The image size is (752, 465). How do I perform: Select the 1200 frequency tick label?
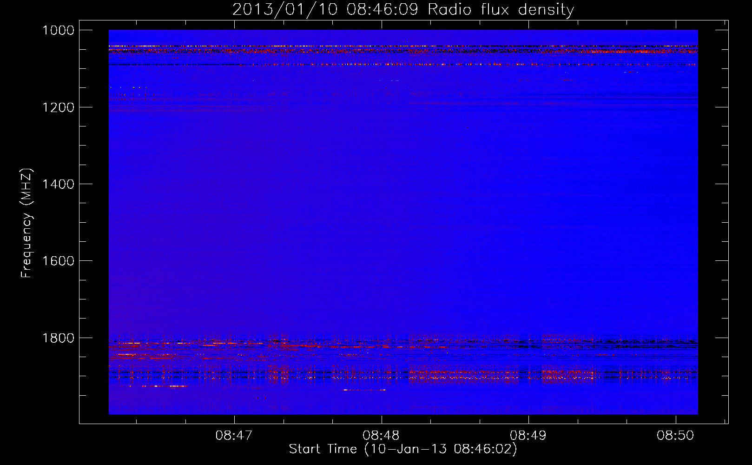pos(58,107)
